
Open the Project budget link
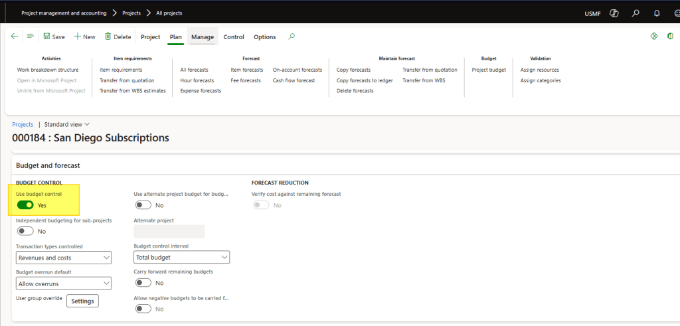(x=489, y=70)
